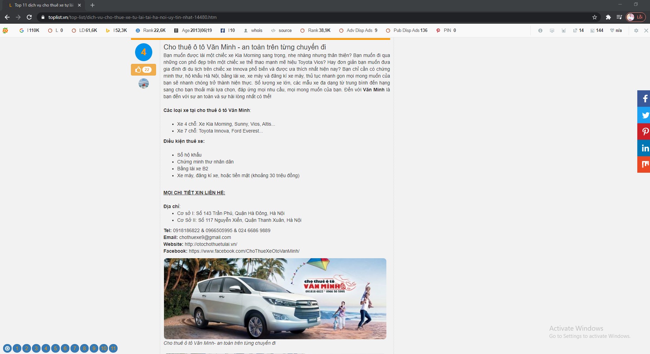Show the 14 external links report
This screenshot has width=650, height=354.
(579, 31)
